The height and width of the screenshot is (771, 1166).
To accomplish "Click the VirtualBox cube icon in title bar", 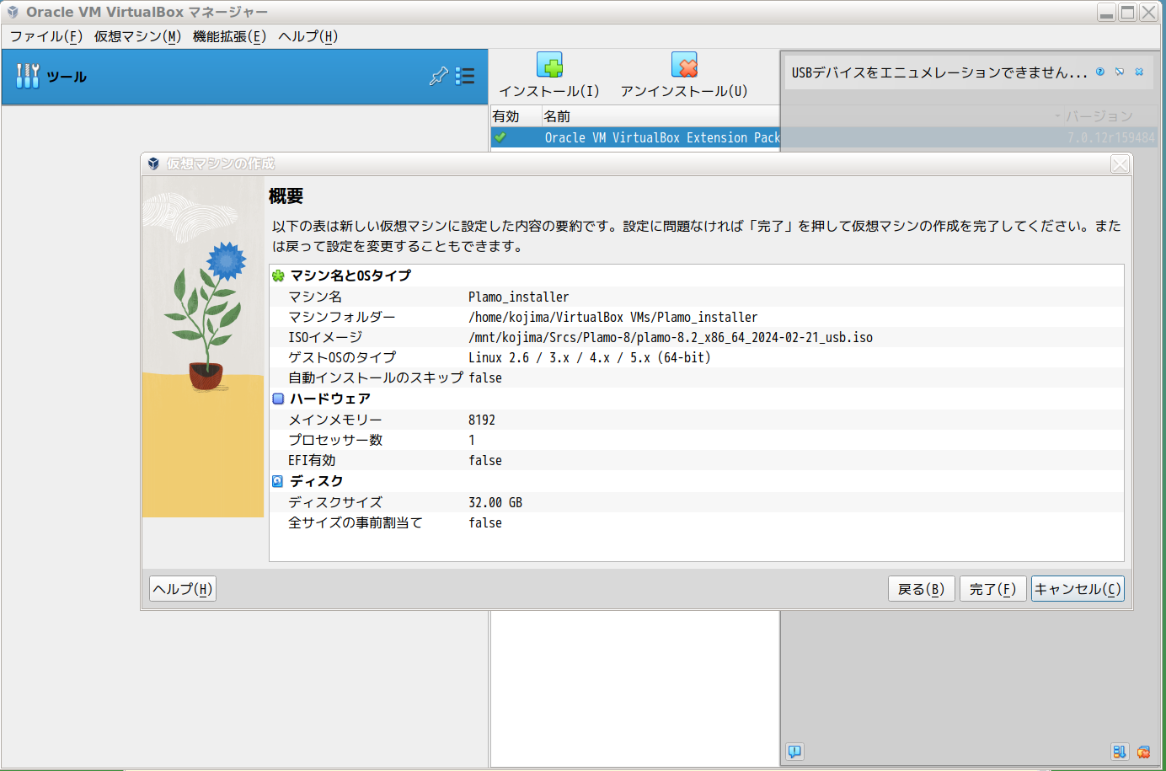I will tap(13, 12).
